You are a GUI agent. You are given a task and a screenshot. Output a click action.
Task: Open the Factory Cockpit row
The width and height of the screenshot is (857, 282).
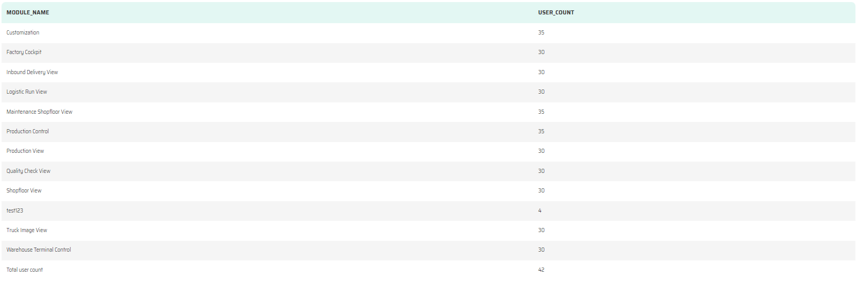pyautogui.click(x=24, y=52)
